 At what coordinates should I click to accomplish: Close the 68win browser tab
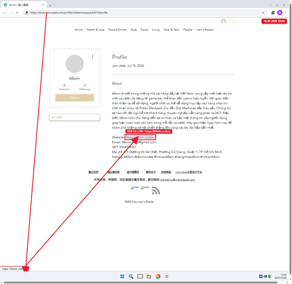coord(43,5)
